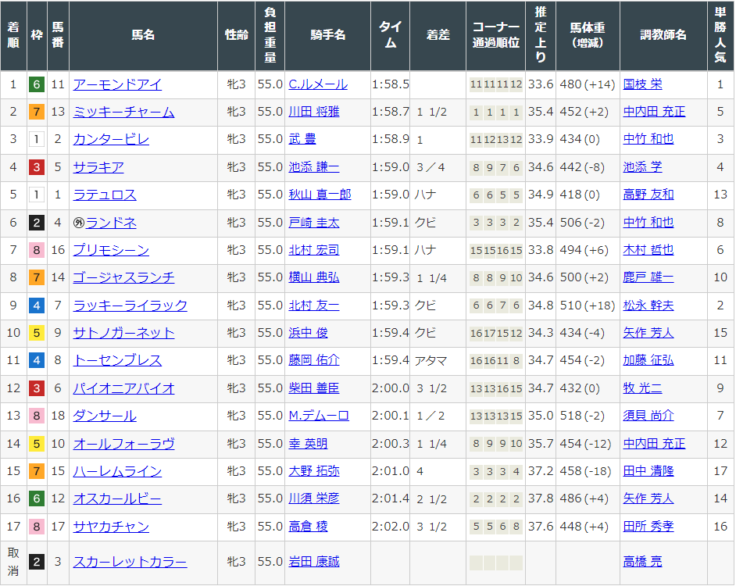Open the ダンサール horse link
This screenshot has width=736, height=586.
[x=105, y=416]
